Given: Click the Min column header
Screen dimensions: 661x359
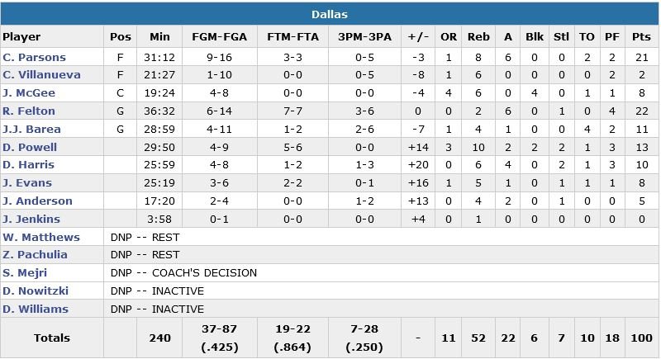Looking at the screenshot, I should point(159,37).
